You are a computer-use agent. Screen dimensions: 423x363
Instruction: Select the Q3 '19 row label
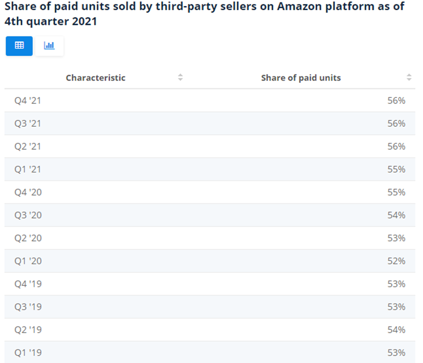(28, 307)
